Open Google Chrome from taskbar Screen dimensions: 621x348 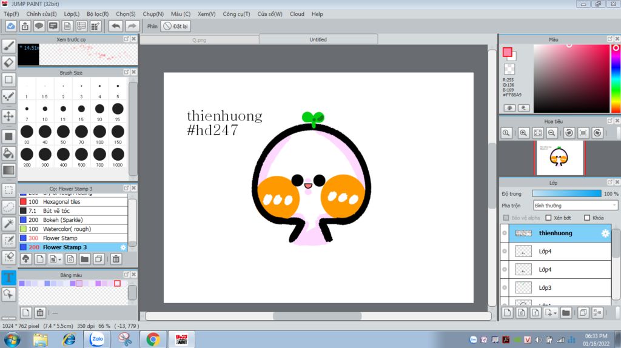pyautogui.click(x=153, y=340)
